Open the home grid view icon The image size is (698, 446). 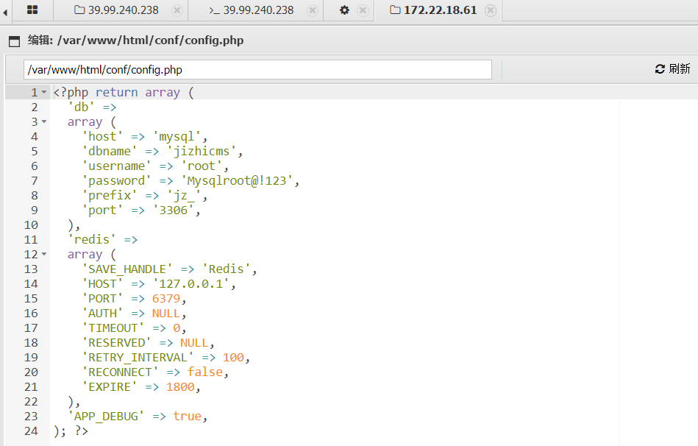32,10
